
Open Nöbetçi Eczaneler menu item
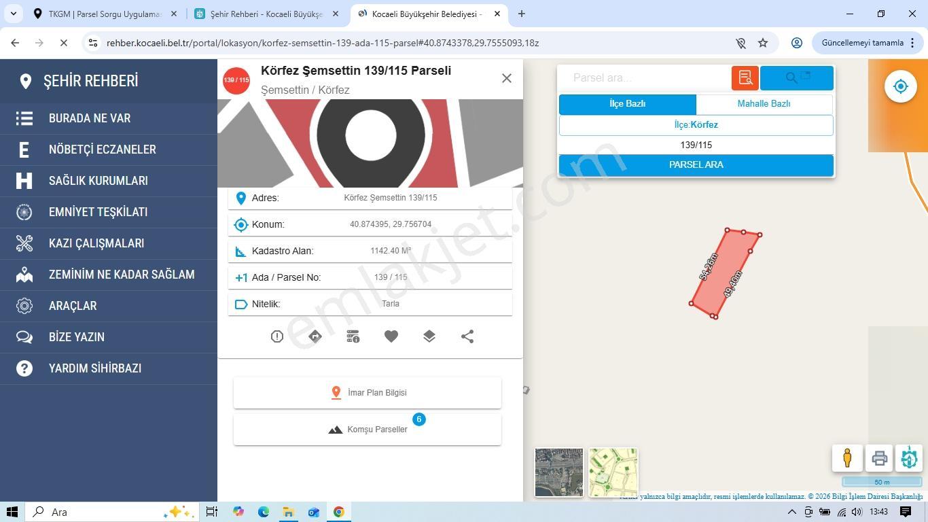click(109, 150)
